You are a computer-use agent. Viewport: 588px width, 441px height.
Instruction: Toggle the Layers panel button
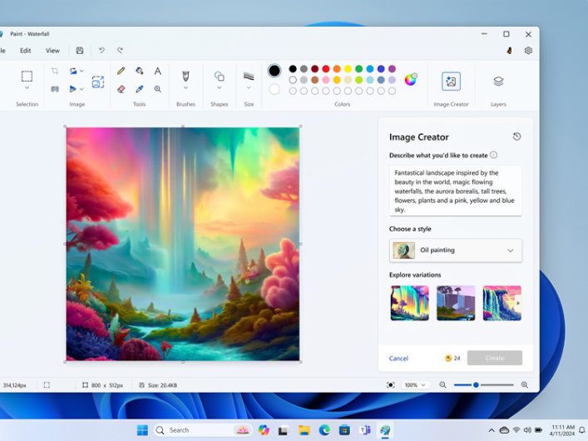498,81
